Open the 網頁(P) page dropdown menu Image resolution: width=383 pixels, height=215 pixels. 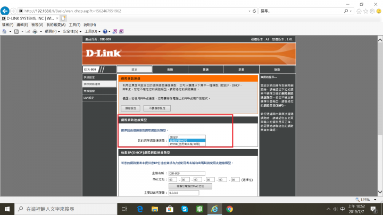pos(52,31)
